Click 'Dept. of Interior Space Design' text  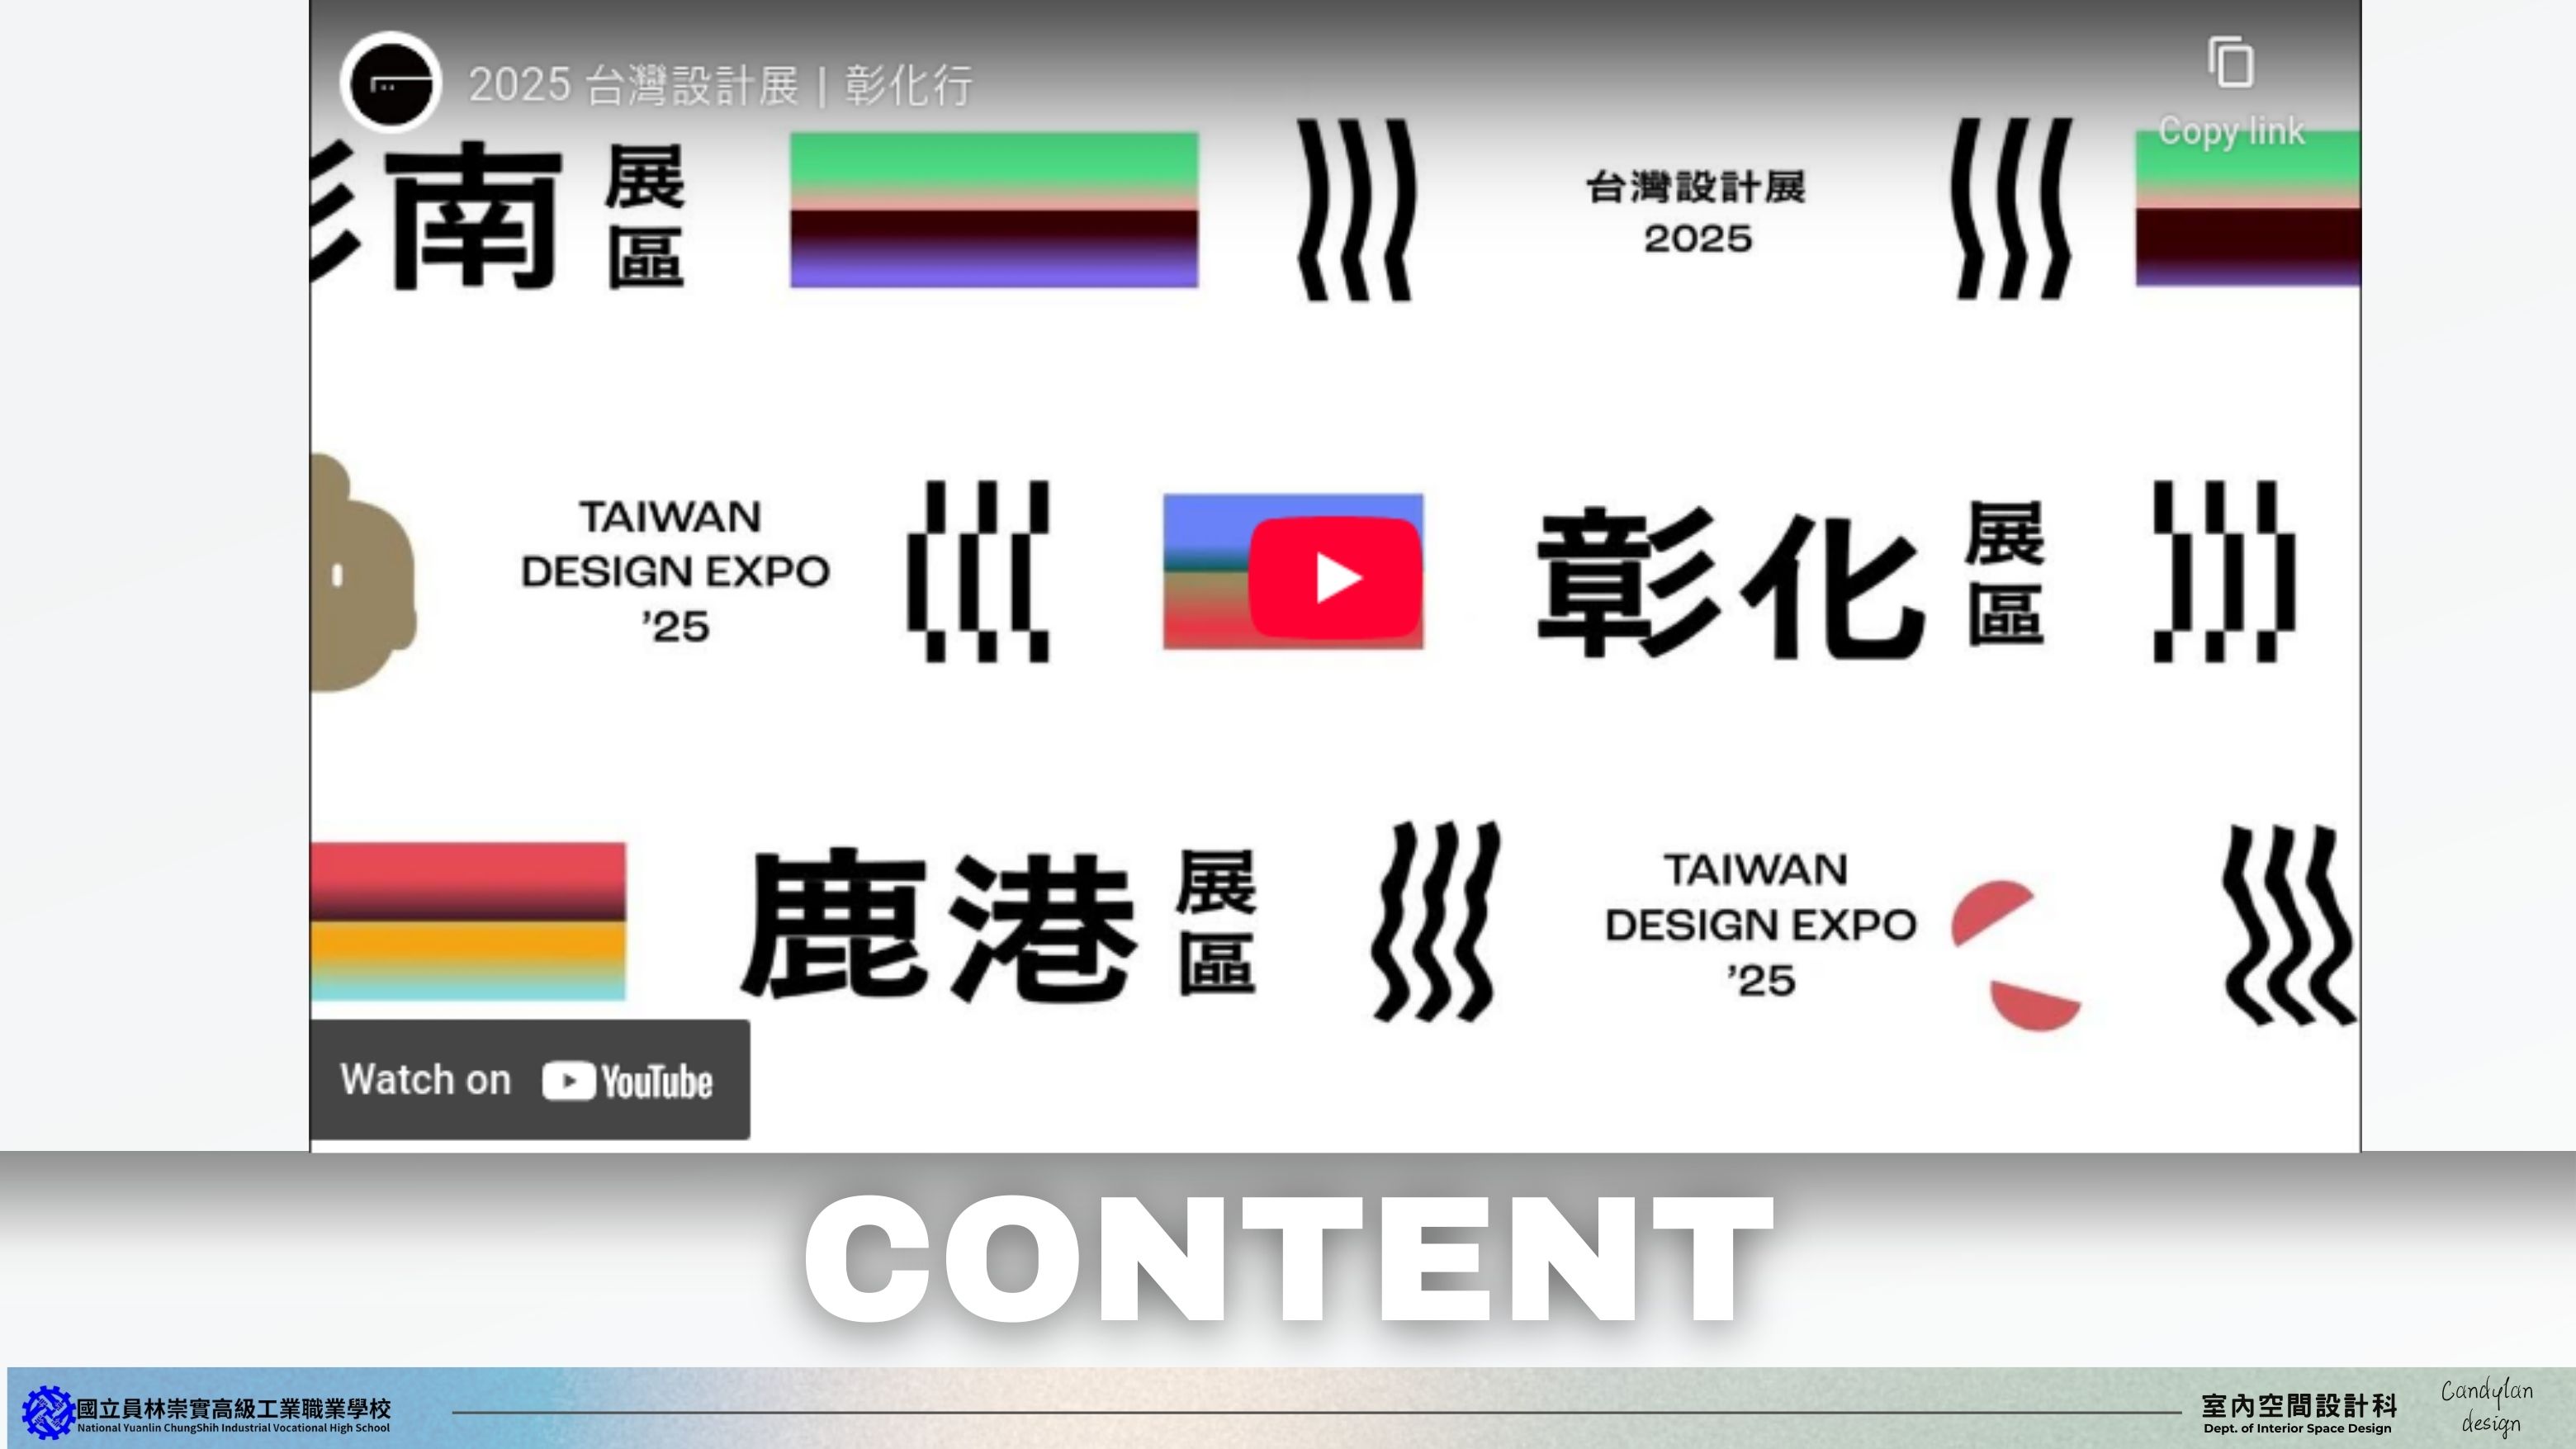click(2298, 1429)
